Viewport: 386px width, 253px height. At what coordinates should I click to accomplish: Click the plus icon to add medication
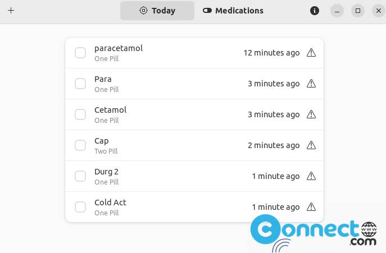[11, 11]
